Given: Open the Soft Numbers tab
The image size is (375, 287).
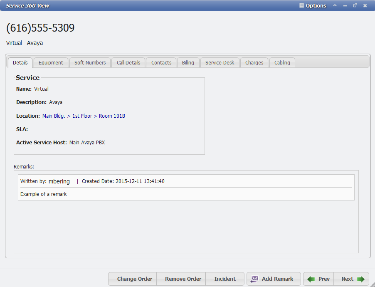Looking at the screenshot, I should pyautogui.click(x=90, y=62).
